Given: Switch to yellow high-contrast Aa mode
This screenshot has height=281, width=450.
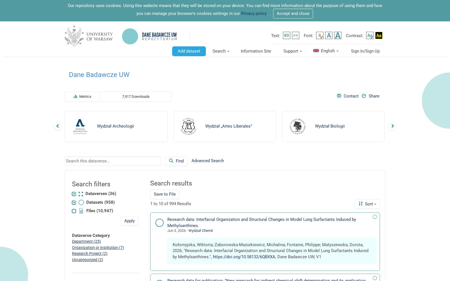Looking at the screenshot, I should pos(379,35).
